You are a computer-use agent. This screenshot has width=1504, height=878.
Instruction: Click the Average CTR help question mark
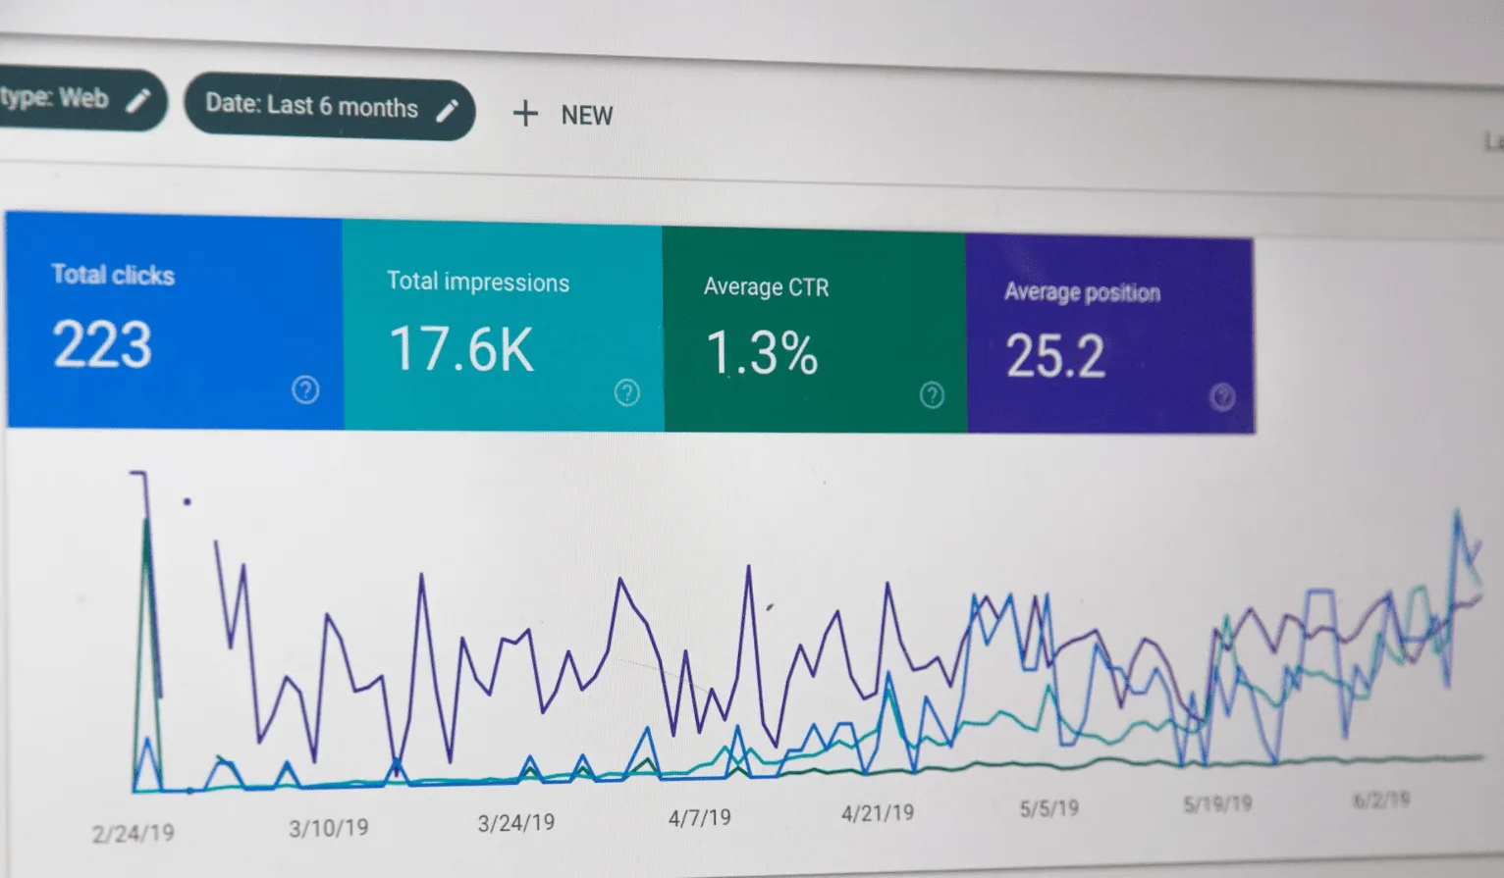932,394
